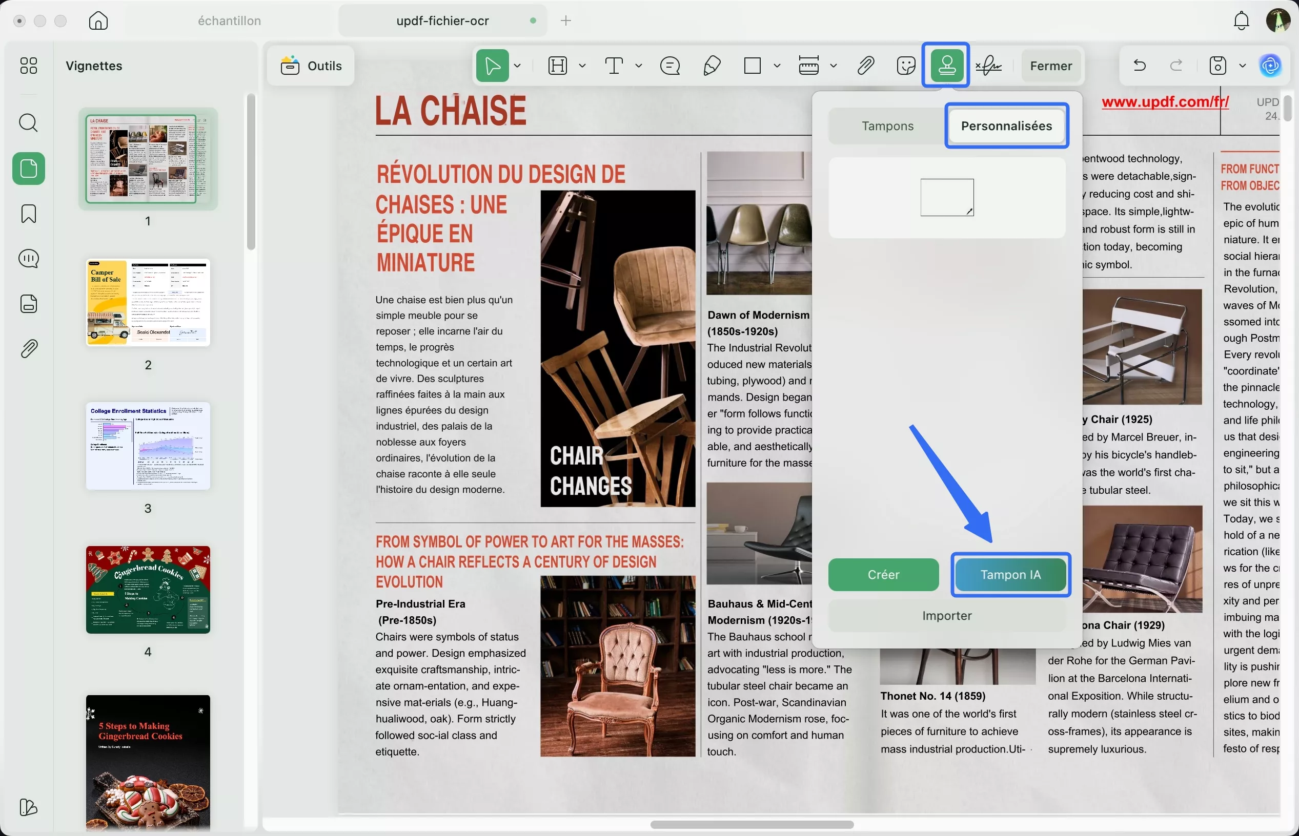Click the sticker smiley icon
Screen dimensions: 1299x836
click(x=906, y=66)
